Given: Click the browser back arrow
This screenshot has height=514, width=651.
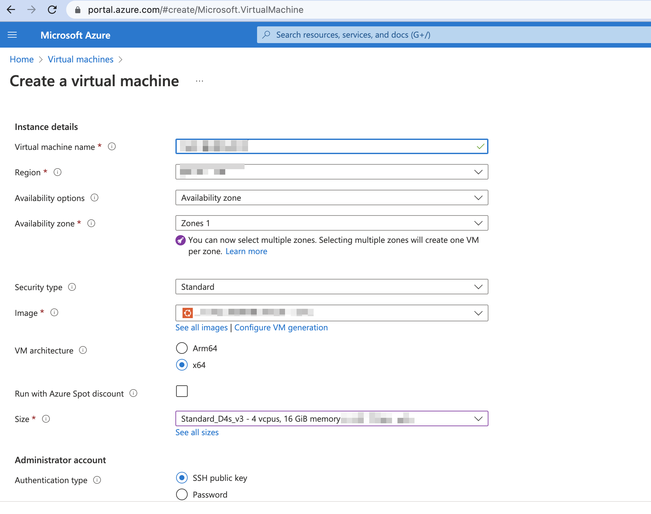Looking at the screenshot, I should 11,10.
